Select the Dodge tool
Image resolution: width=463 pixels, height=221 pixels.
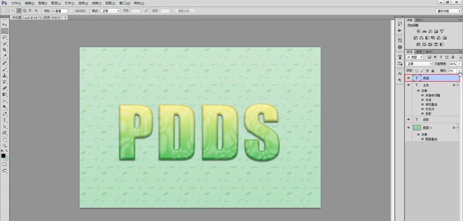[x=5, y=107]
